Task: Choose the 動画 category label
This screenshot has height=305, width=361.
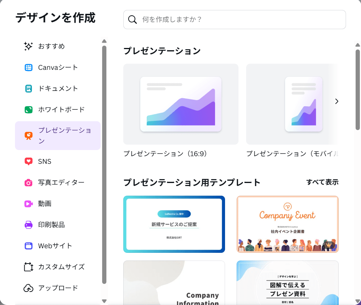Action: pyautogui.click(x=45, y=204)
